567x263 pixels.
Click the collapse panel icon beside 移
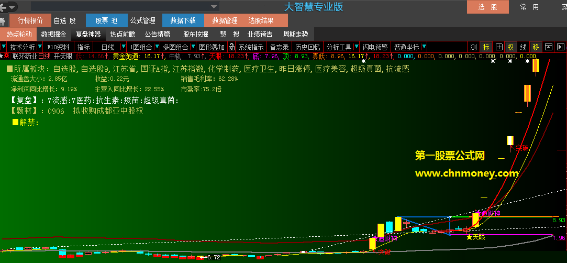click(549, 47)
